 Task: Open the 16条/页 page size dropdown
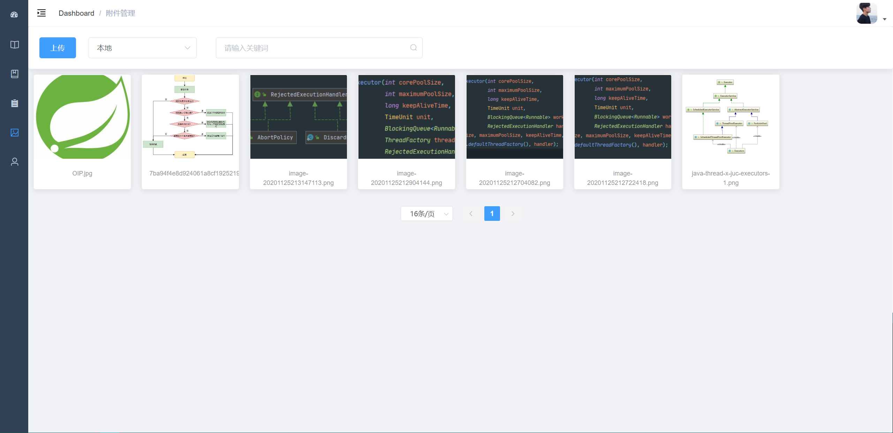426,214
